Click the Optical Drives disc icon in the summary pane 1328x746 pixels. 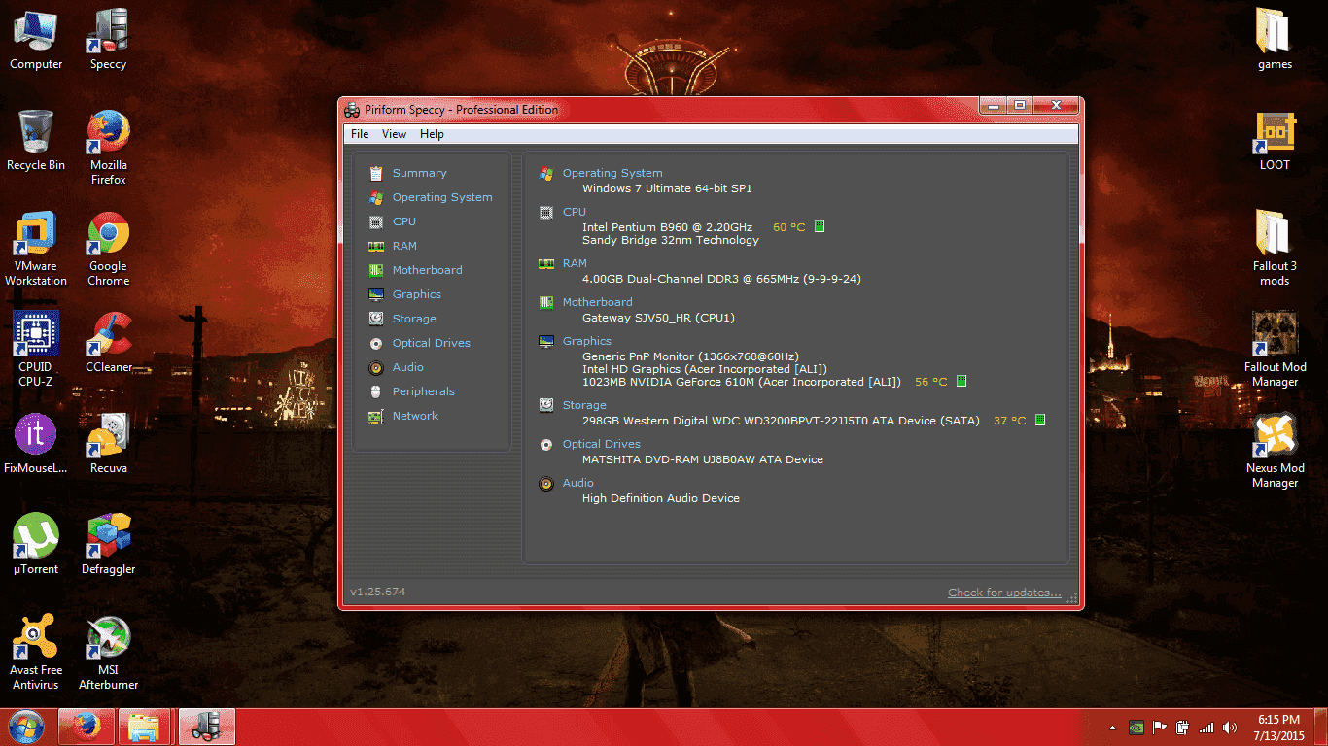click(x=546, y=444)
